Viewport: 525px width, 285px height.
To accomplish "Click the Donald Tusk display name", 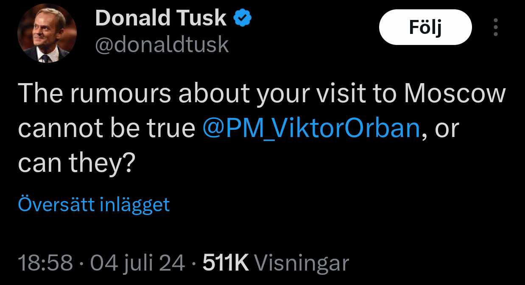I will pos(161,18).
